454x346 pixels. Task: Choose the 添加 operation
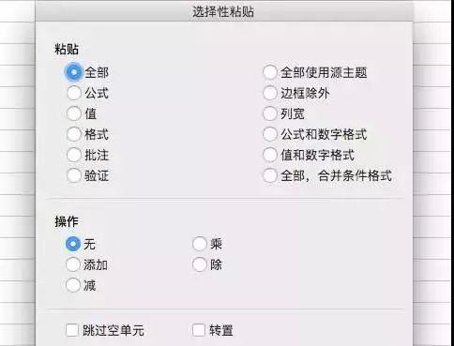pos(73,264)
